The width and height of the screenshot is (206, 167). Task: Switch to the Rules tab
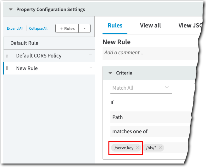[x=115, y=26]
